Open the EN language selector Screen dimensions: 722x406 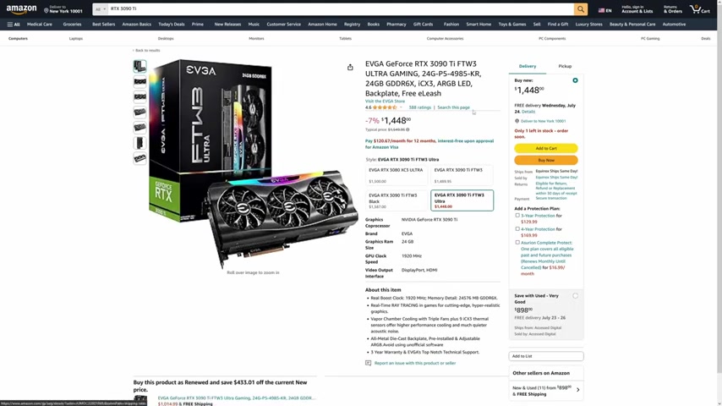604,10
